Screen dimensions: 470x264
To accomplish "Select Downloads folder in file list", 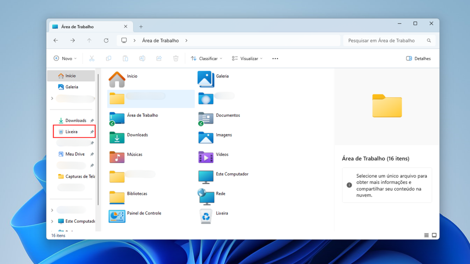I will [129, 137].
